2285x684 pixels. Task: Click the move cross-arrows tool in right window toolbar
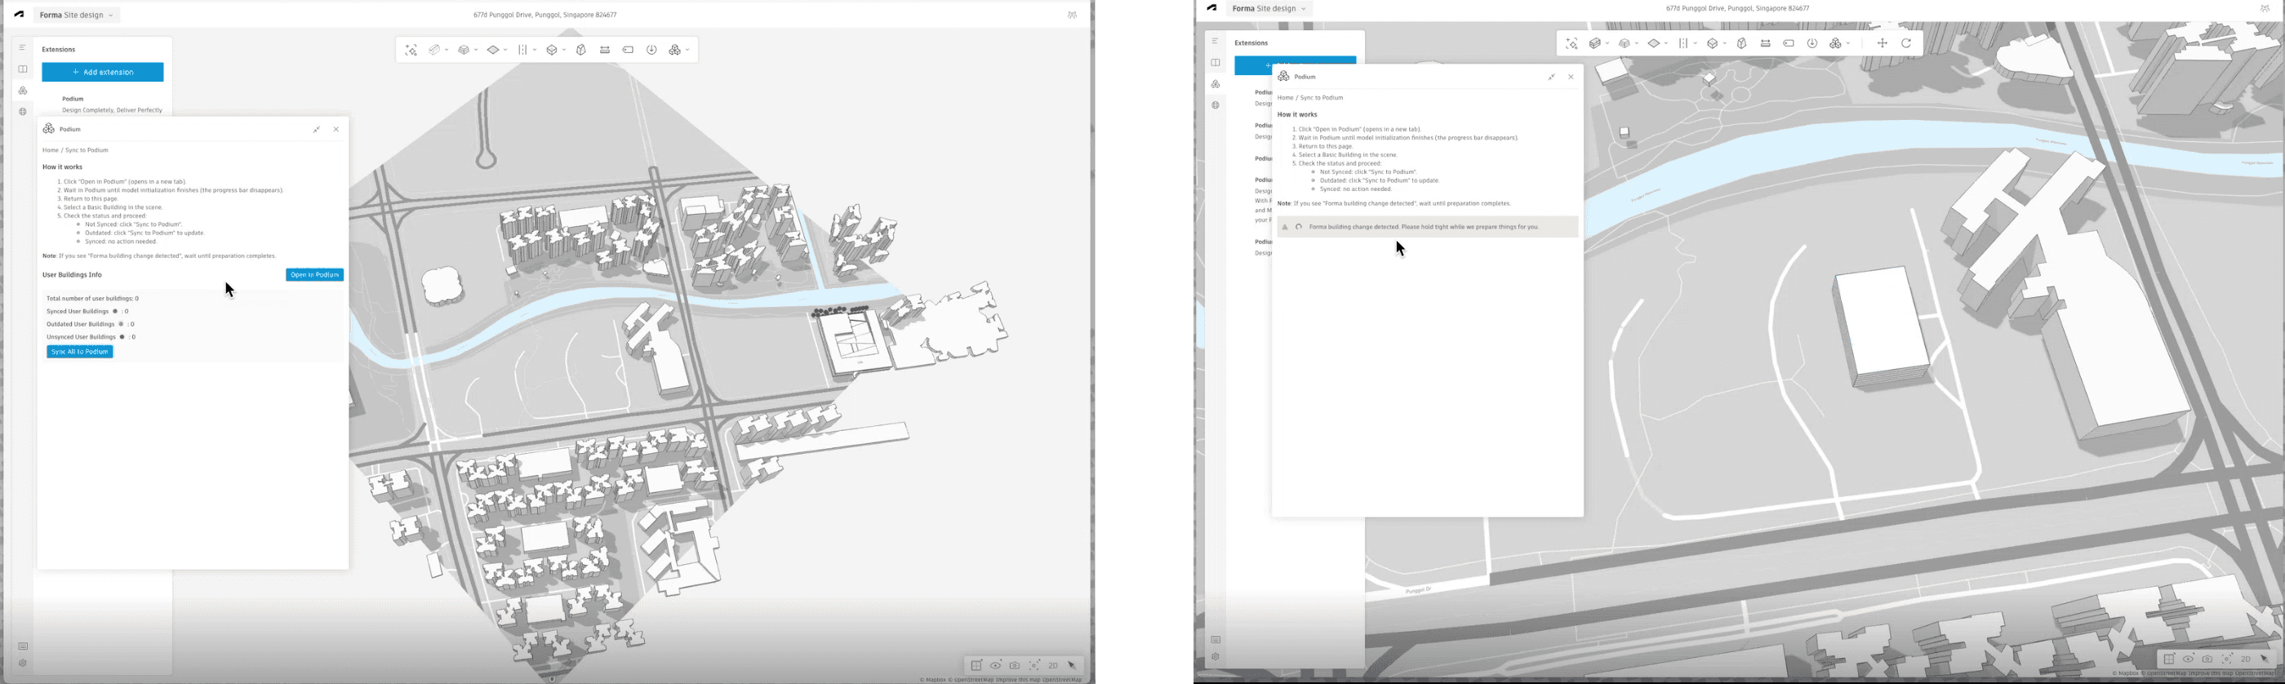point(1883,43)
